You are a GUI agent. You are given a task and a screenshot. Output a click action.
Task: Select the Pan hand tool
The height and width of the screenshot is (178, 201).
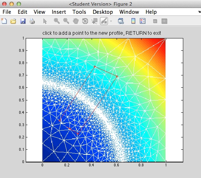[x=76, y=21]
